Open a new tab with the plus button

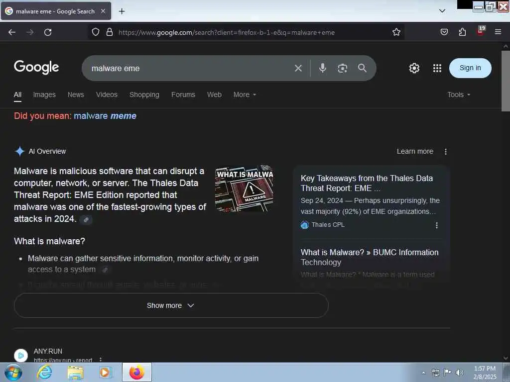(122, 11)
